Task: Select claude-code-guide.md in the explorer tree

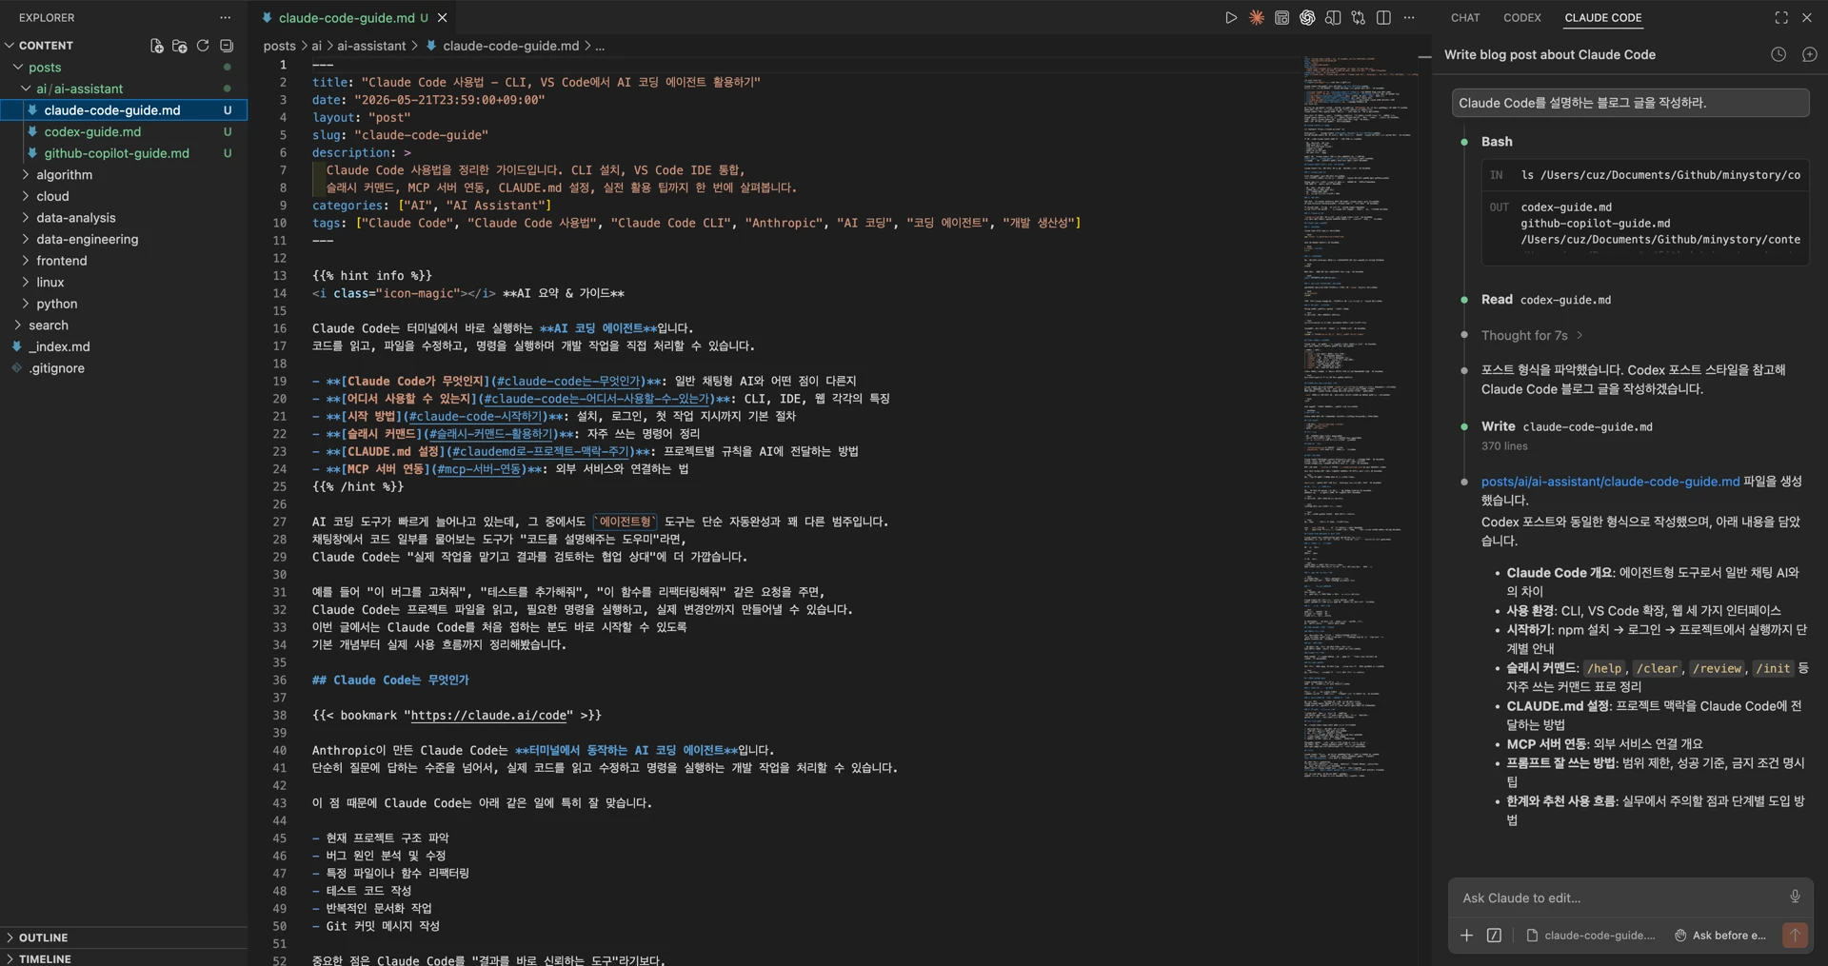Action: [x=124, y=110]
